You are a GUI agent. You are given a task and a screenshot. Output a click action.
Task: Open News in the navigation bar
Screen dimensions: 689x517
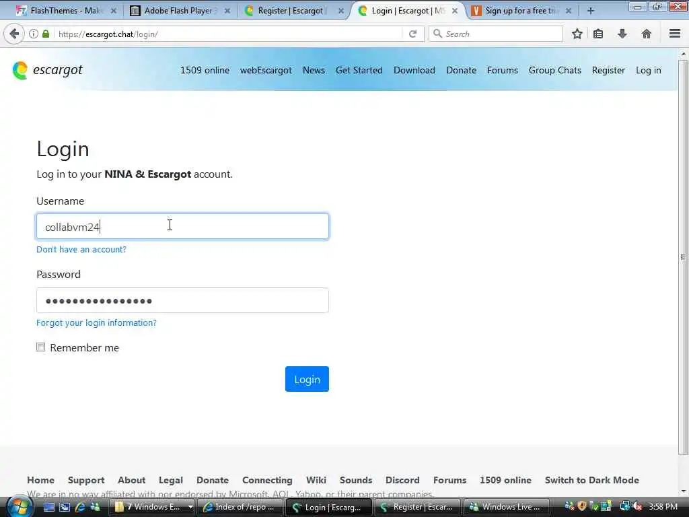[x=314, y=70]
